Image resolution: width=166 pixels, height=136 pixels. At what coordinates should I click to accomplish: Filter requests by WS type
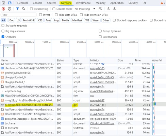[x=87, y=20]
